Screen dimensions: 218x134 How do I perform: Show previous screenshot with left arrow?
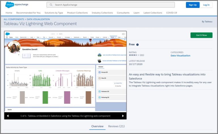[8, 116]
